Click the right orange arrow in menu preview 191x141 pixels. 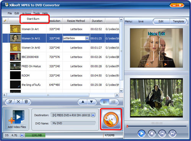pyautogui.click(x=165, y=64)
